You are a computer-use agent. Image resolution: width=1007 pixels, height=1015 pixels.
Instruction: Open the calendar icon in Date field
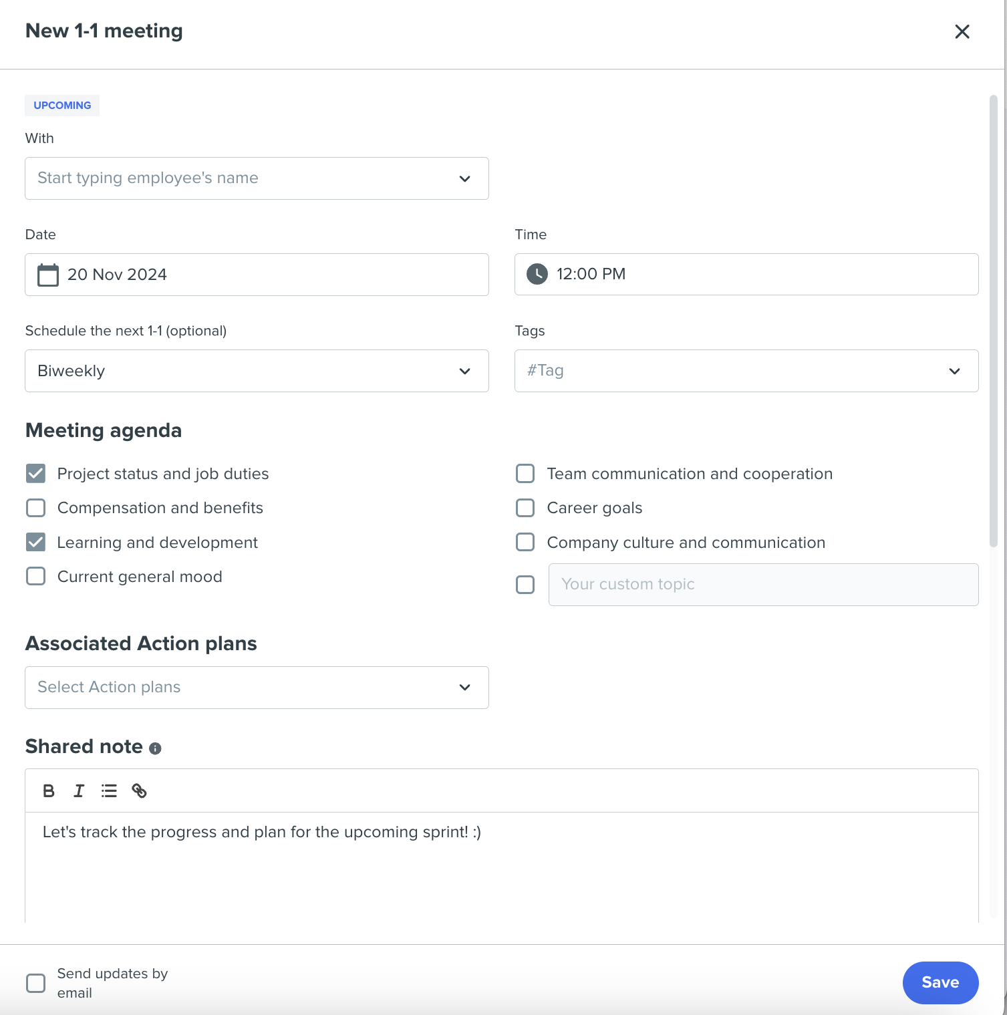[x=48, y=275]
